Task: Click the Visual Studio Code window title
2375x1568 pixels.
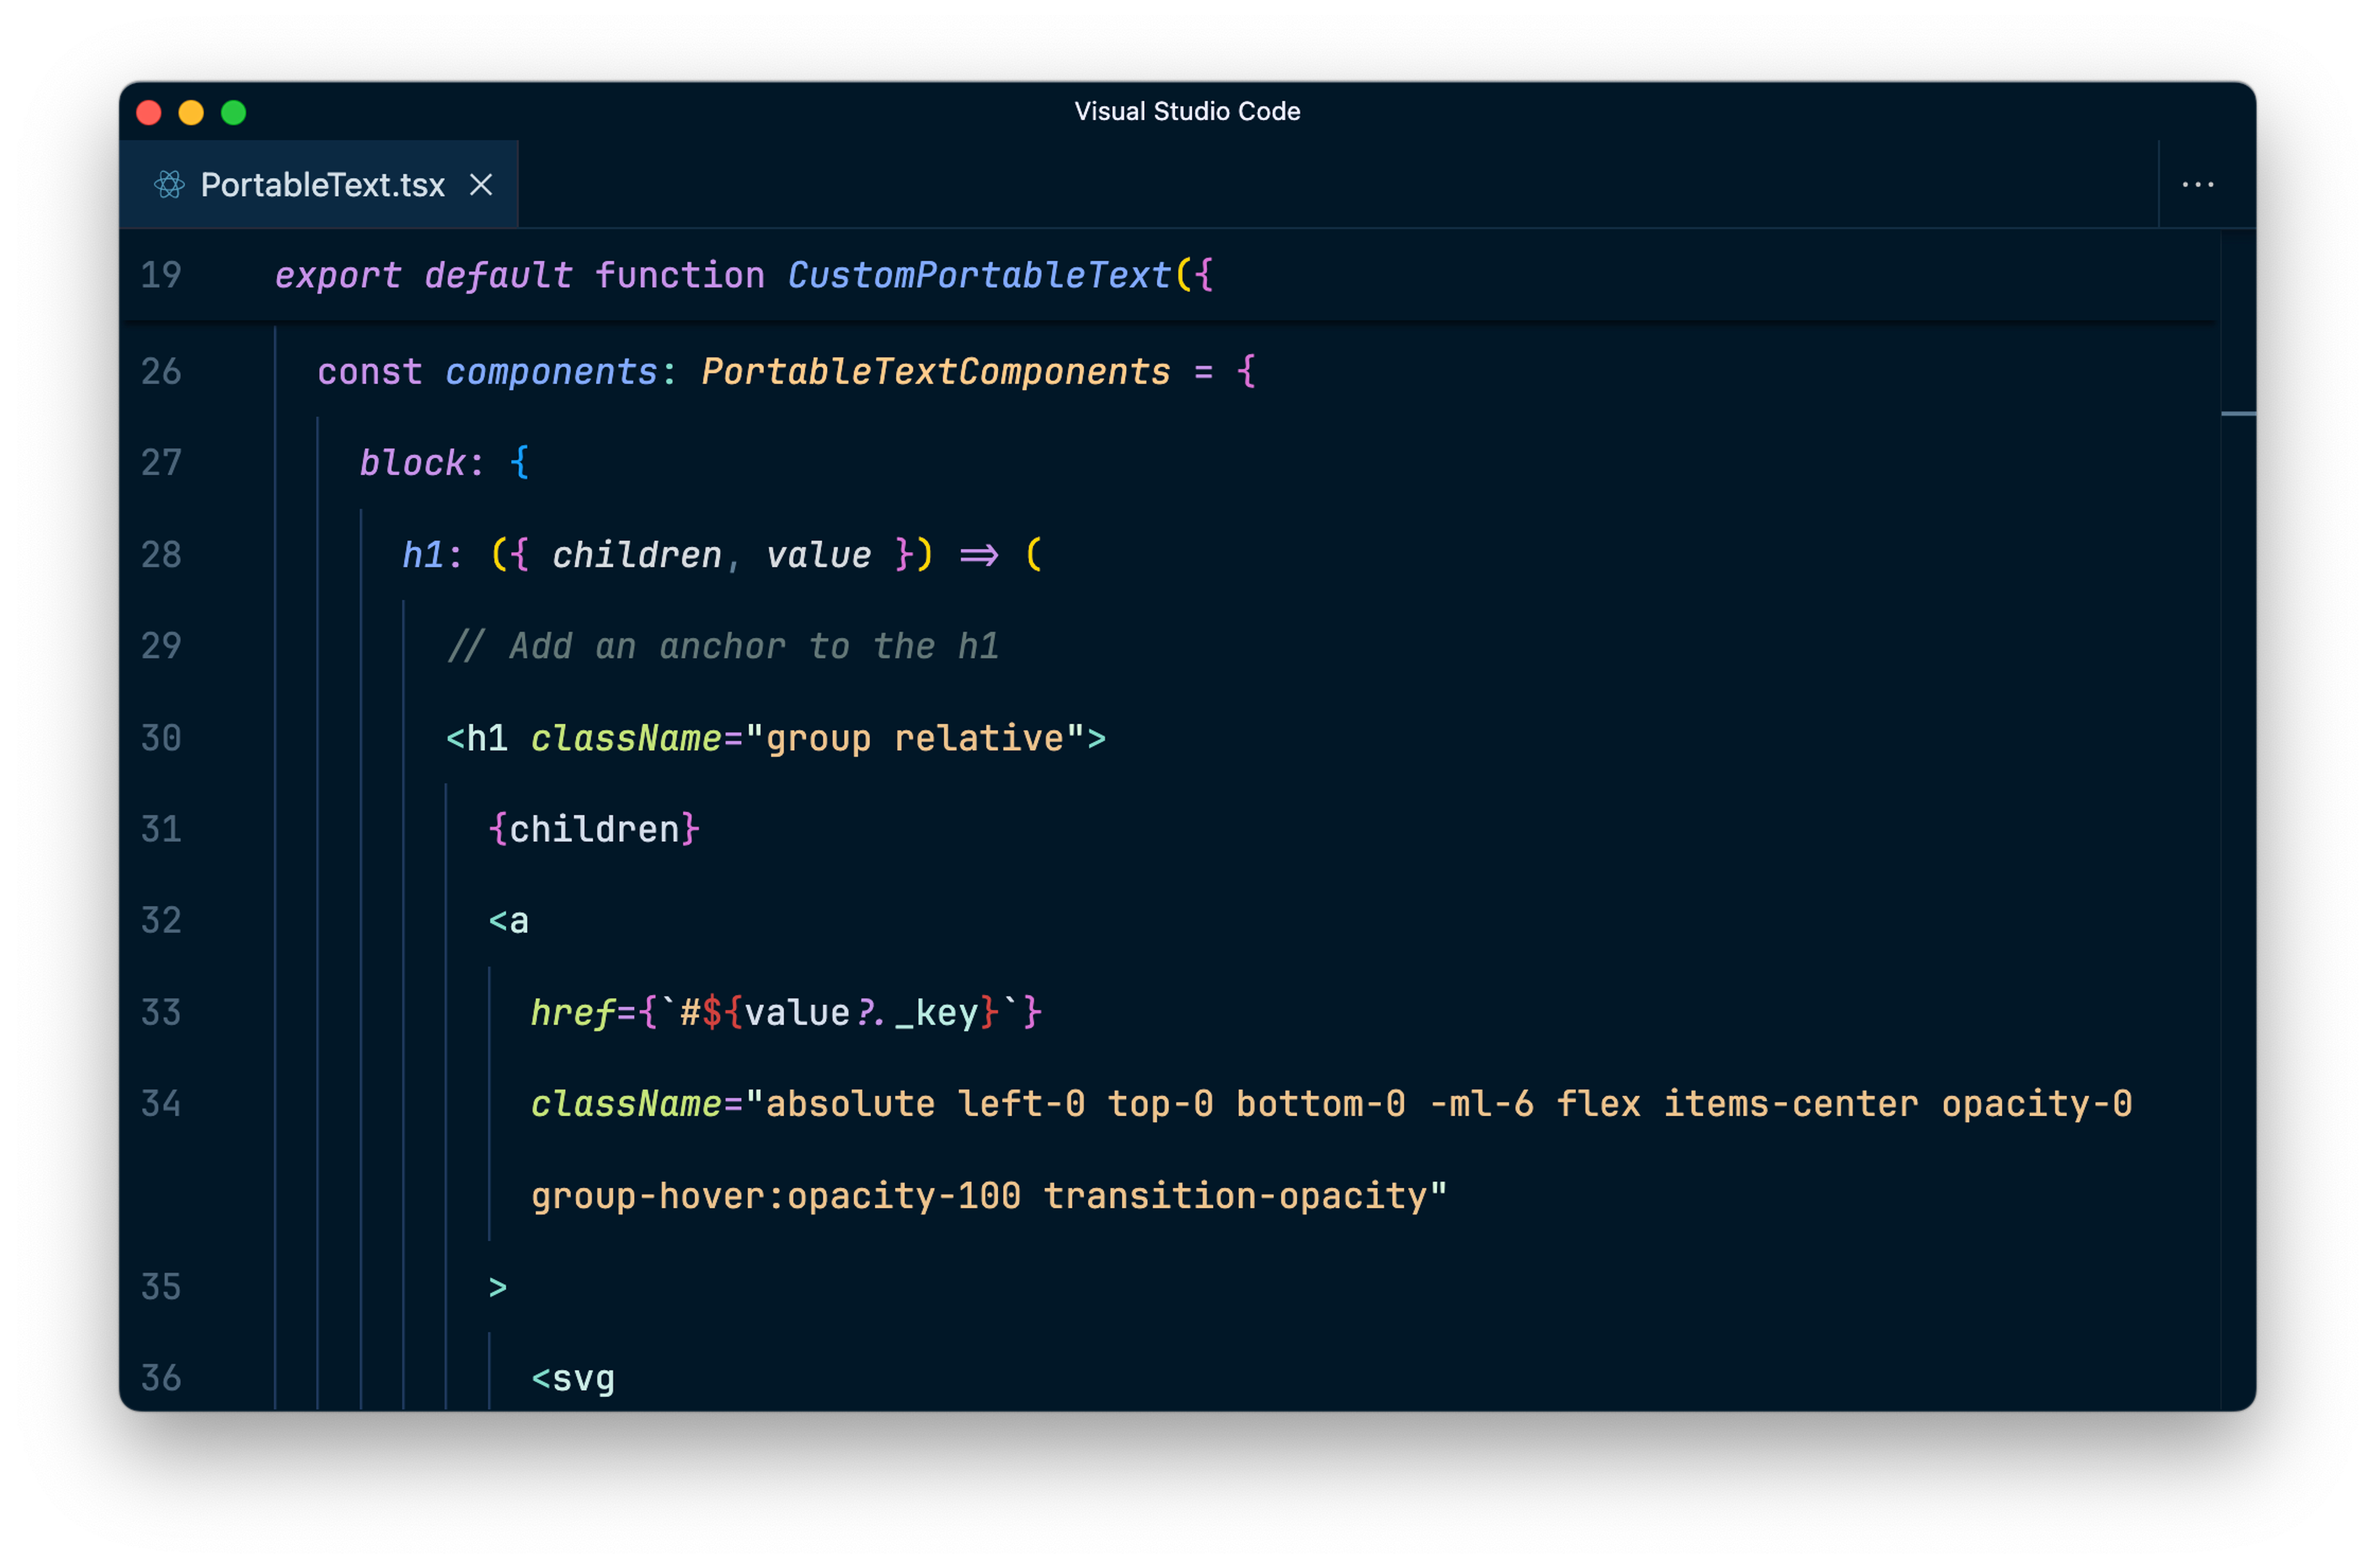Action: pyautogui.click(x=1186, y=111)
